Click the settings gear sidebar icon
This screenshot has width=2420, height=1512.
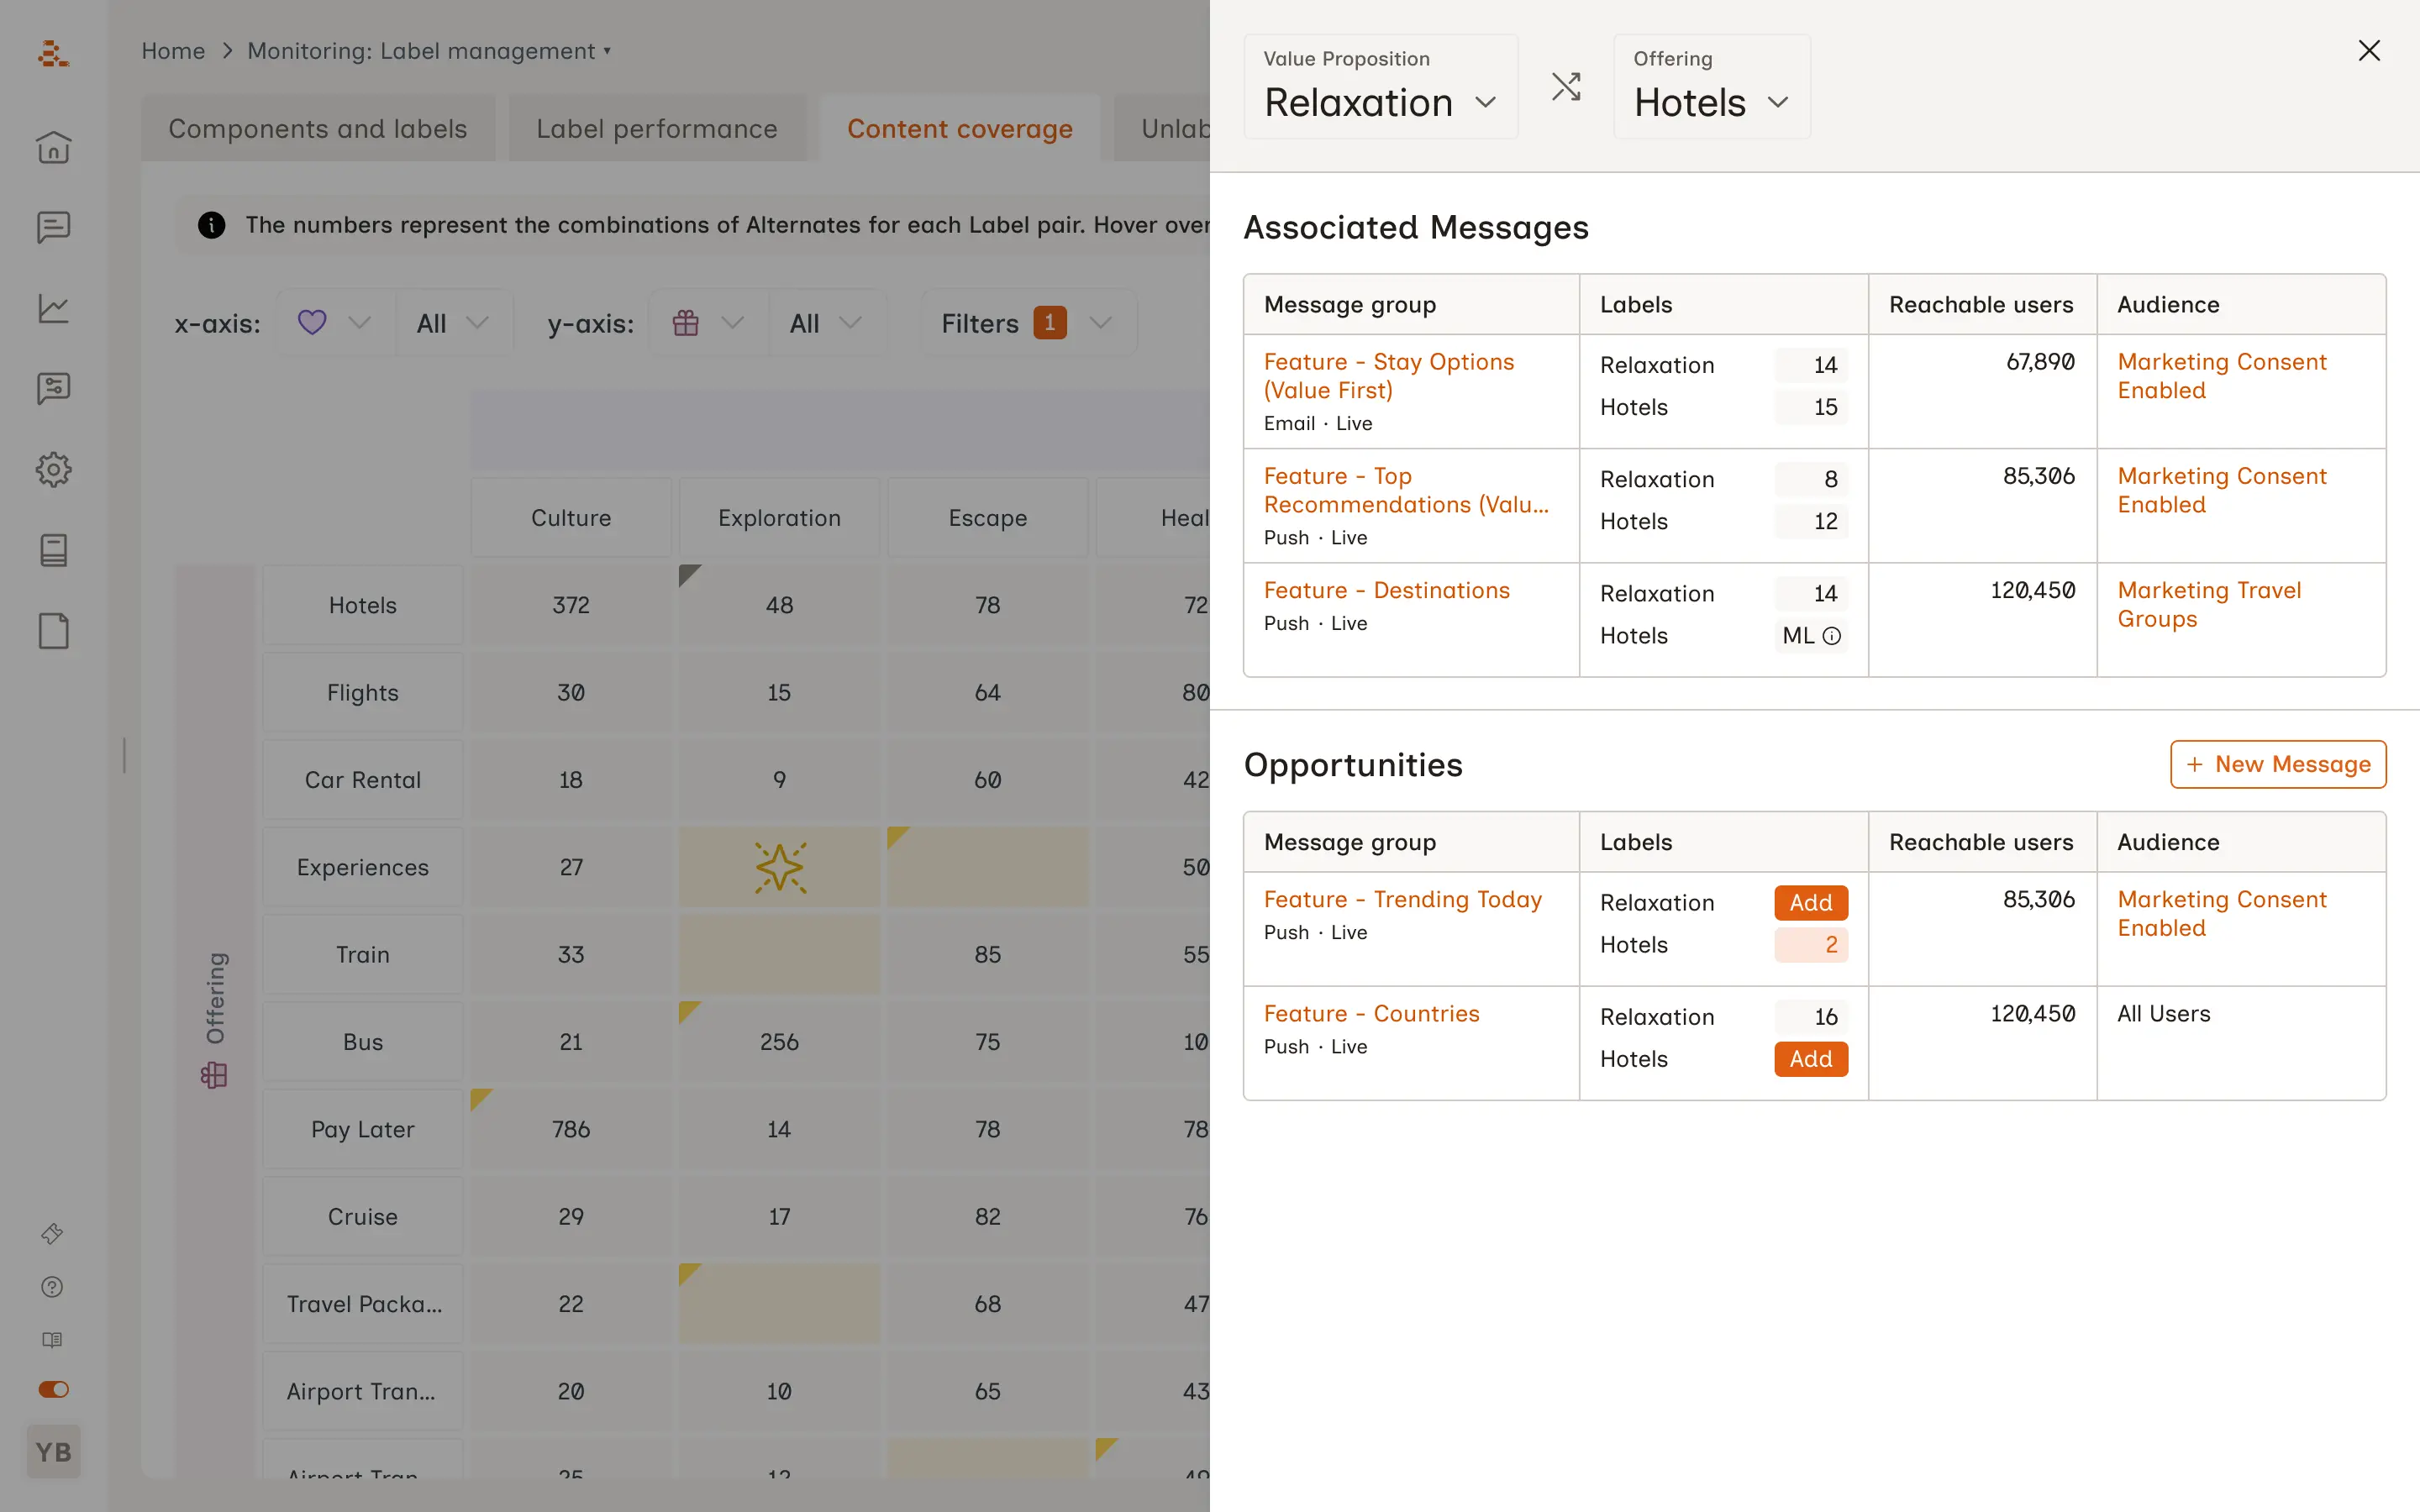[53, 469]
